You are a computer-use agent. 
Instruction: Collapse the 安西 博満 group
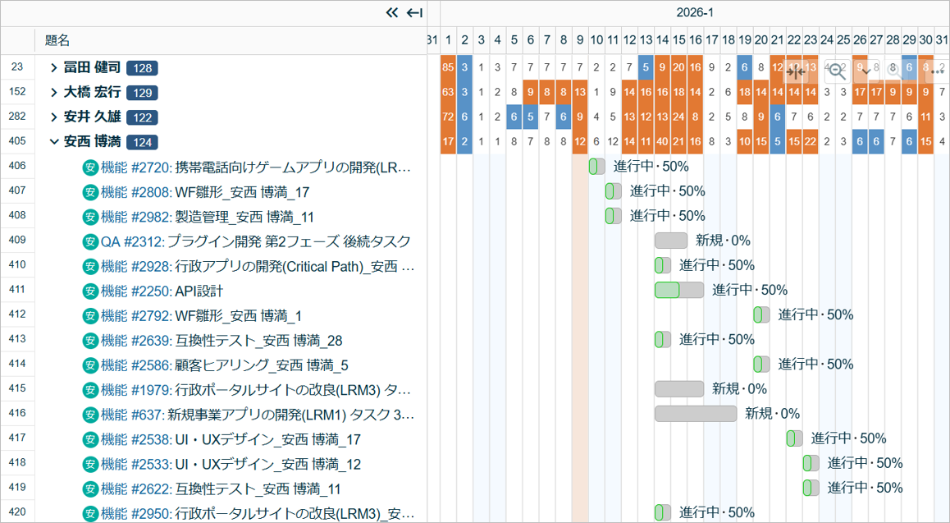[x=54, y=142]
